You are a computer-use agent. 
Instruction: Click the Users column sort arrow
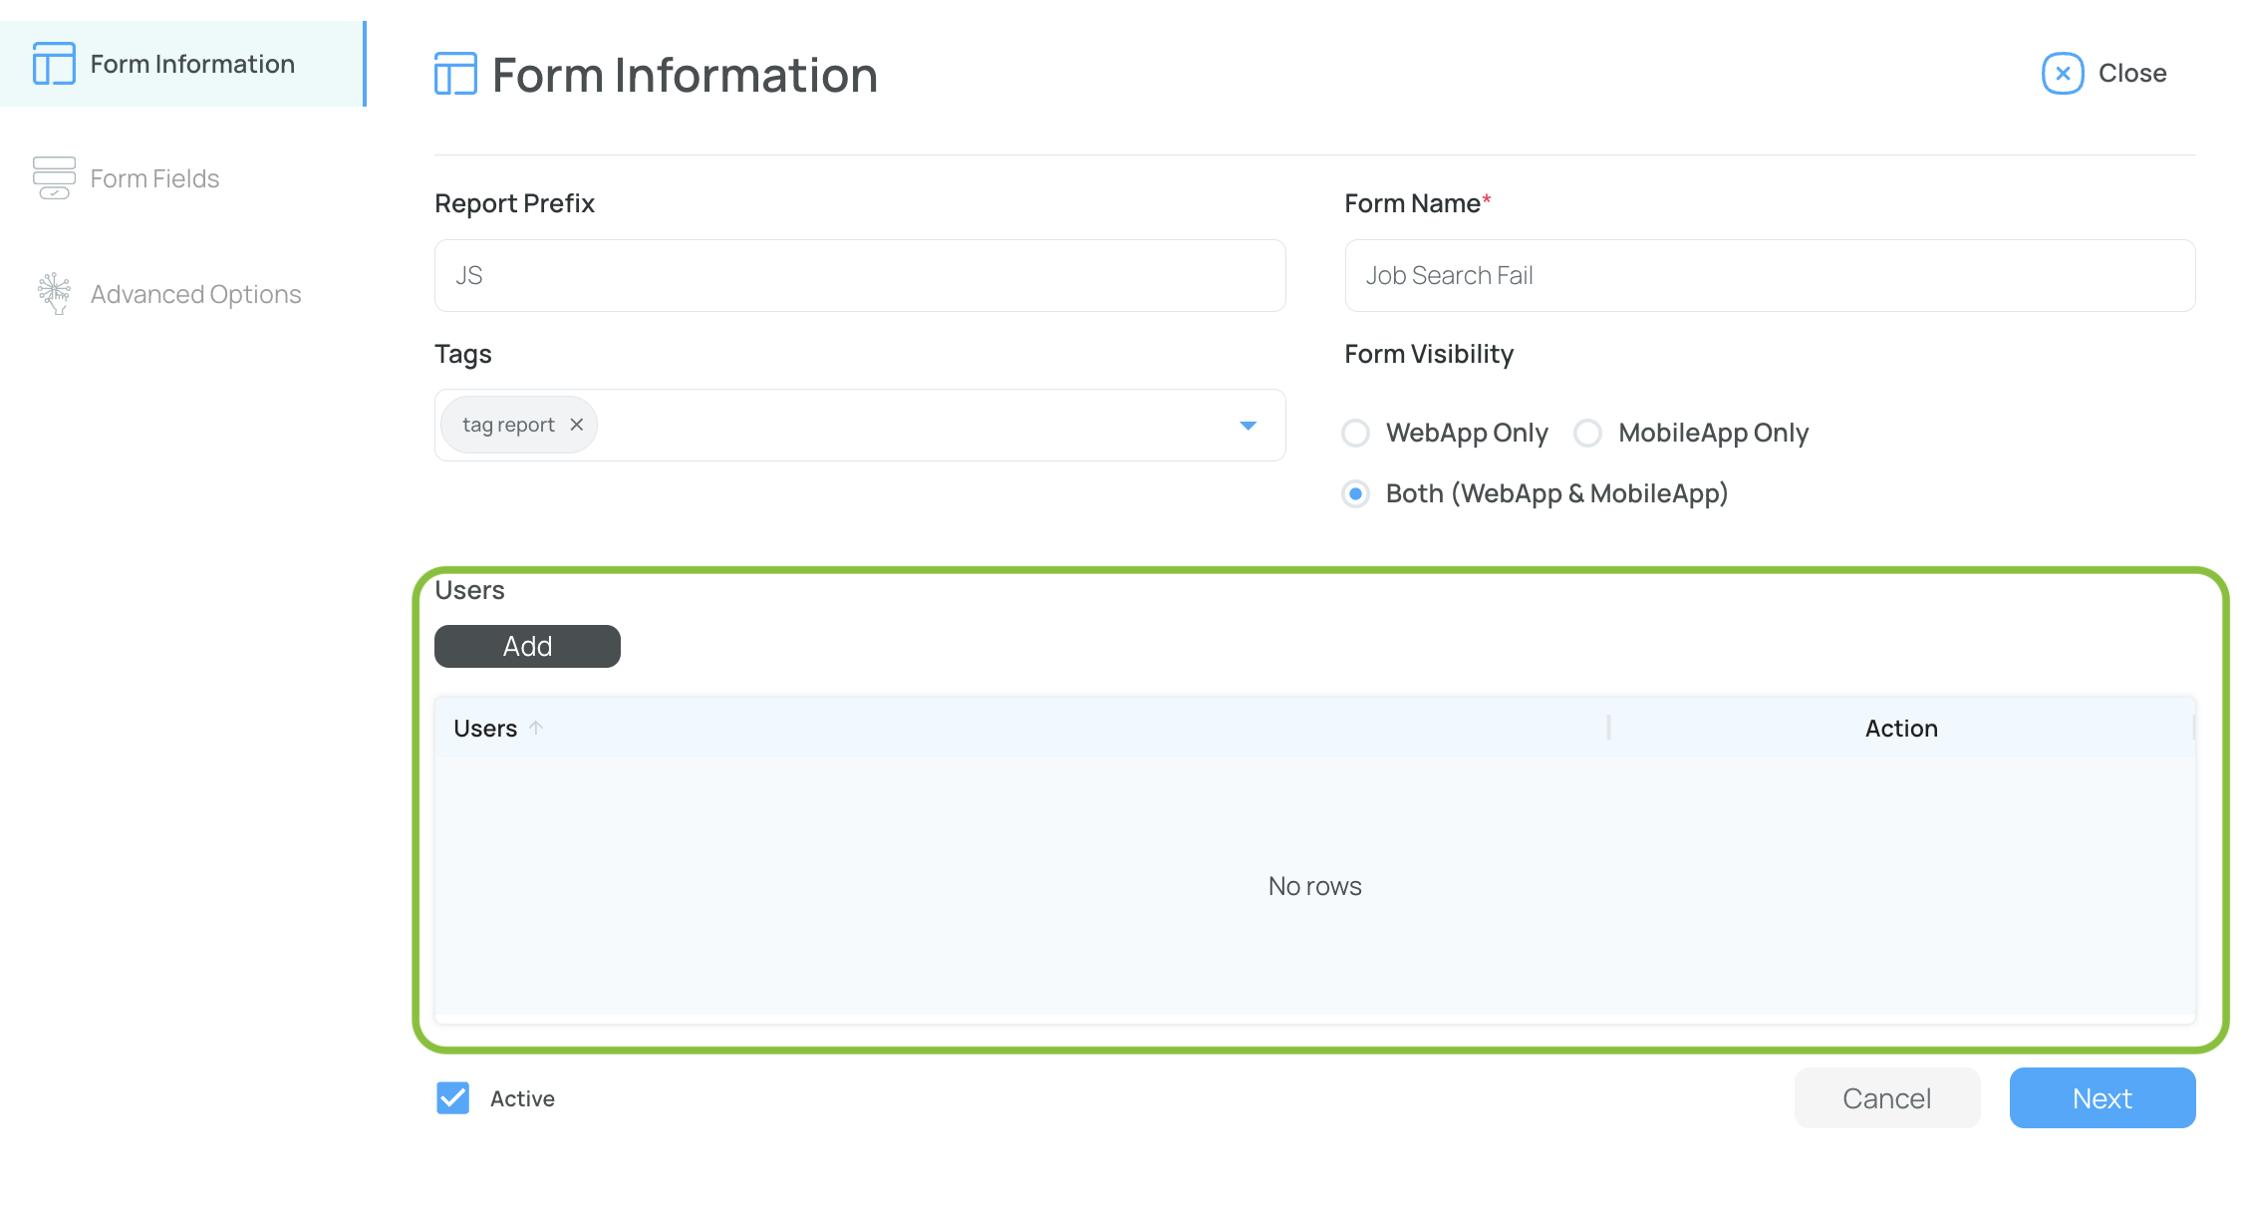pyautogui.click(x=536, y=729)
